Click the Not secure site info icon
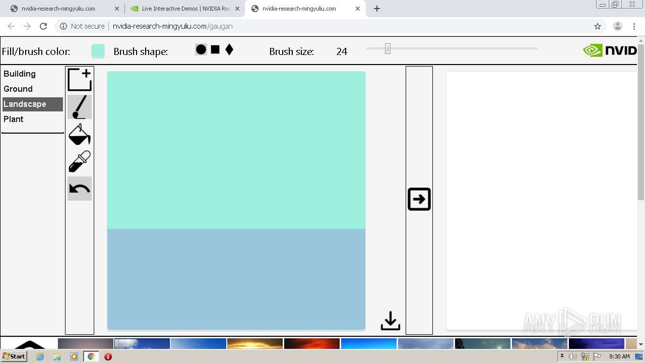This screenshot has height=363, width=645. [63, 26]
